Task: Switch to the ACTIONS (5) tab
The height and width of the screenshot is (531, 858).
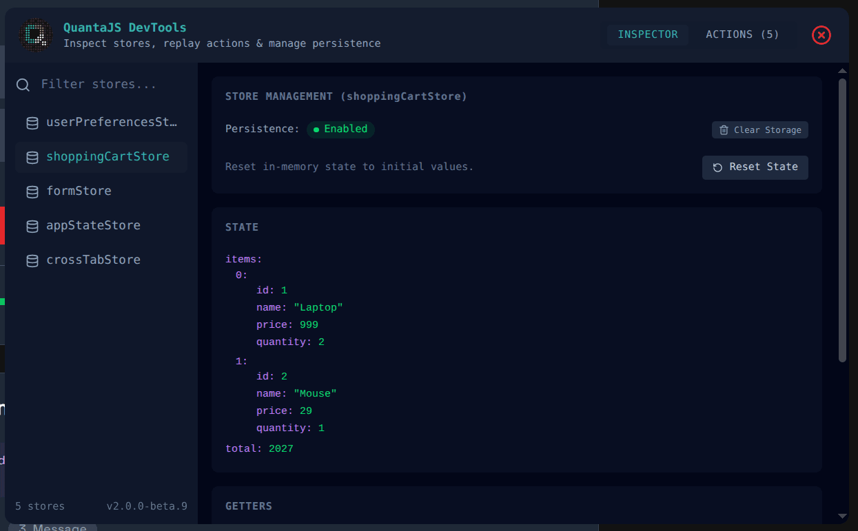Action: (x=742, y=34)
